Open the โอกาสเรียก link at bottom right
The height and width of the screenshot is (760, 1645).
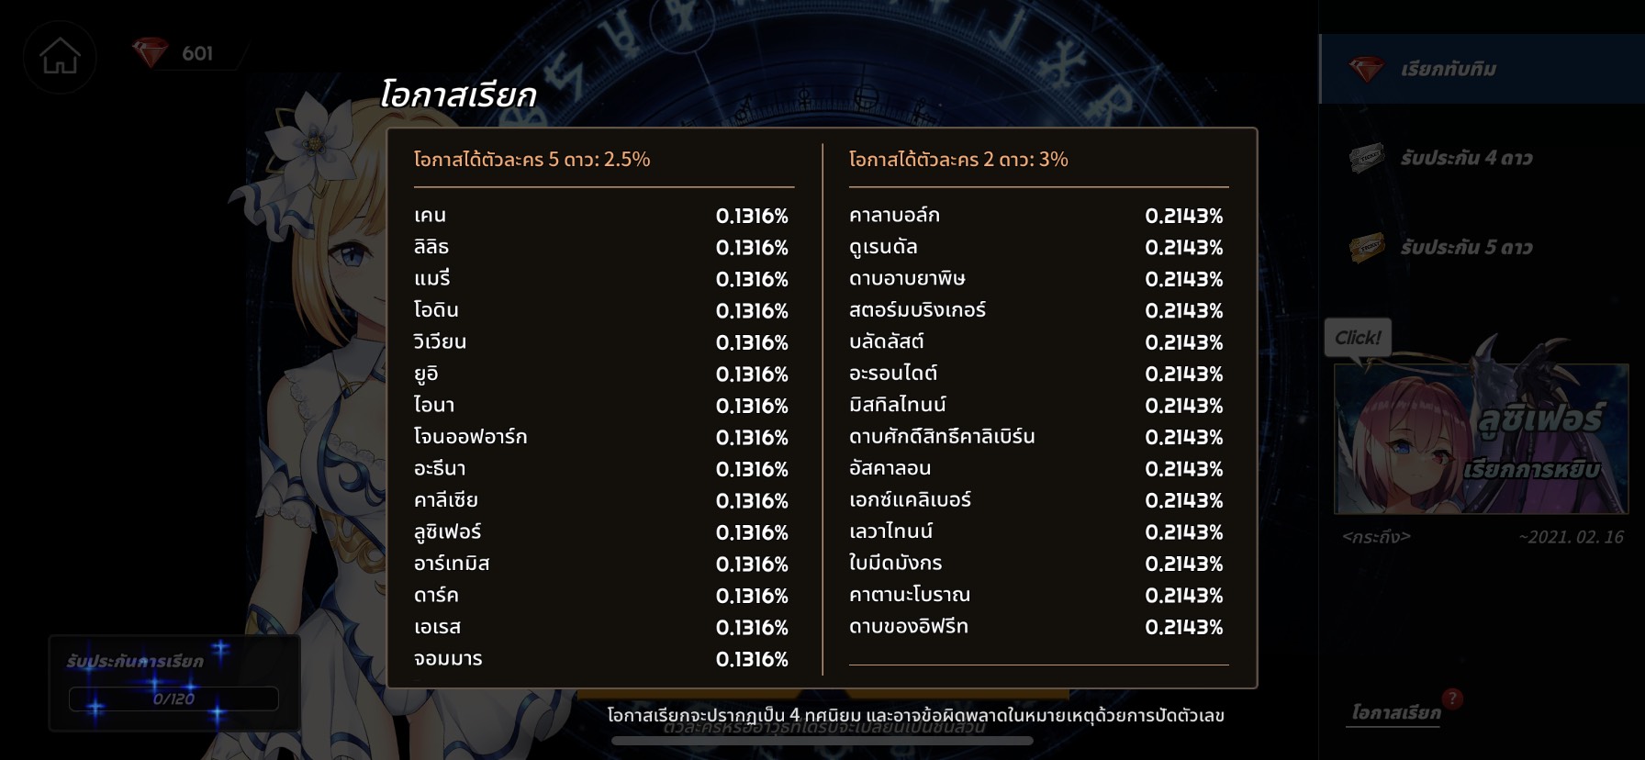(1395, 713)
